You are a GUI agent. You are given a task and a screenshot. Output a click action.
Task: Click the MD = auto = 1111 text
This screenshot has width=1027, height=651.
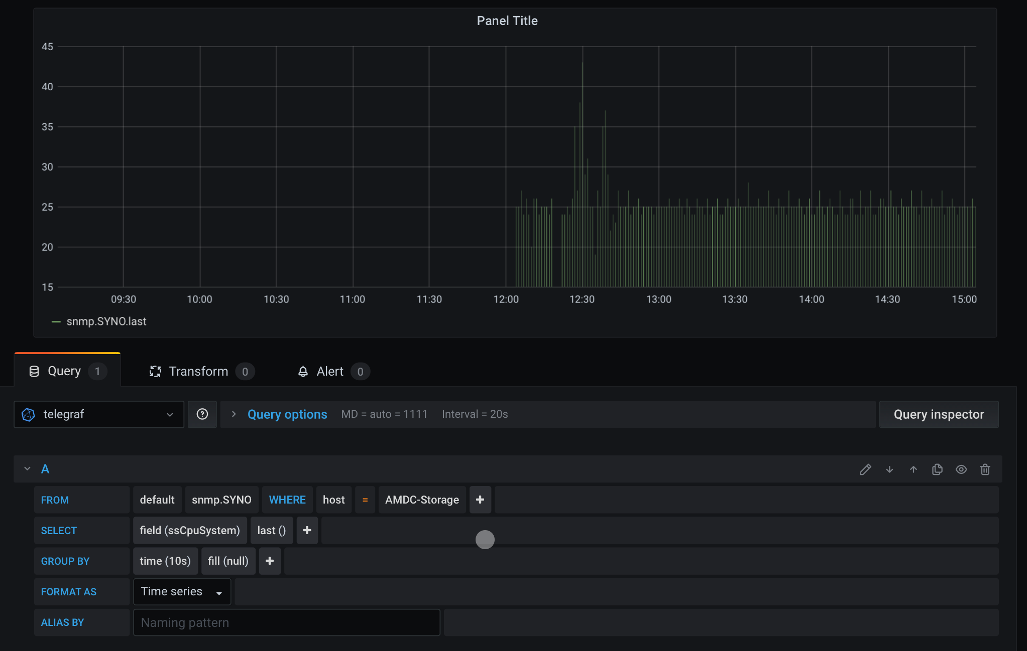pos(384,414)
